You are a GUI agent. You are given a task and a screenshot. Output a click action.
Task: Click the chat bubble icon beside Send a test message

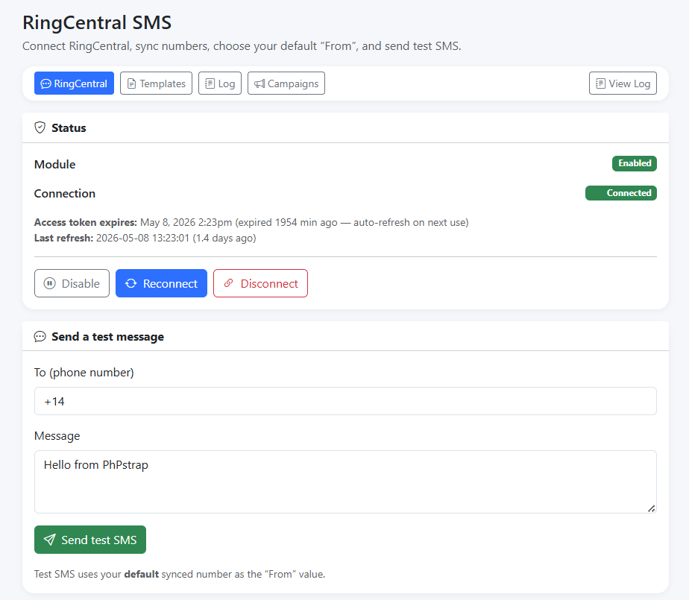coord(40,336)
